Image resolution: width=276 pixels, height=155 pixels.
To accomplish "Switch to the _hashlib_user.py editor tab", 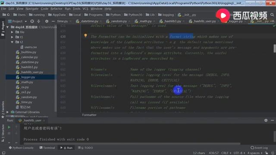I will pos(204,21).
